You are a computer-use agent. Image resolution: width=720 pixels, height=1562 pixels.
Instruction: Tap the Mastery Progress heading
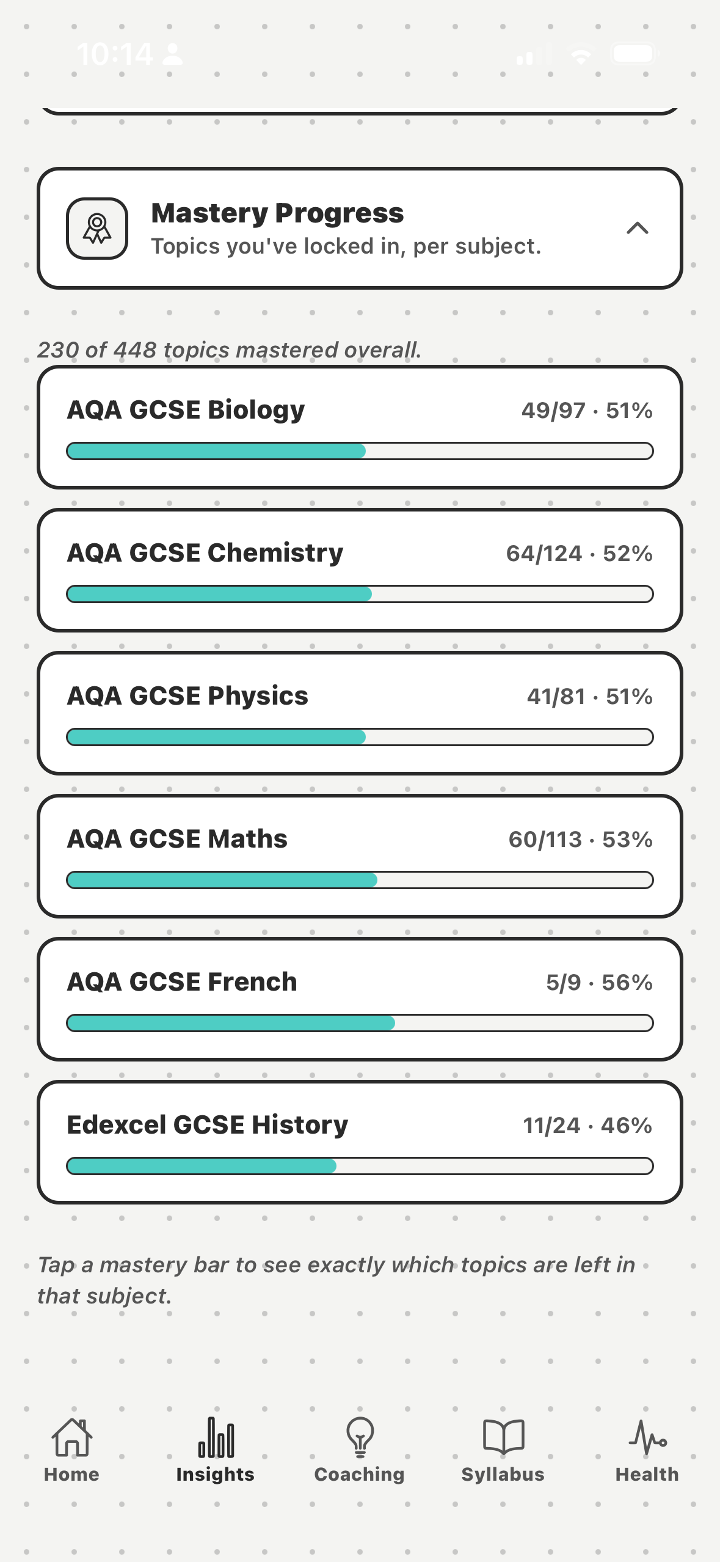tap(277, 213)
